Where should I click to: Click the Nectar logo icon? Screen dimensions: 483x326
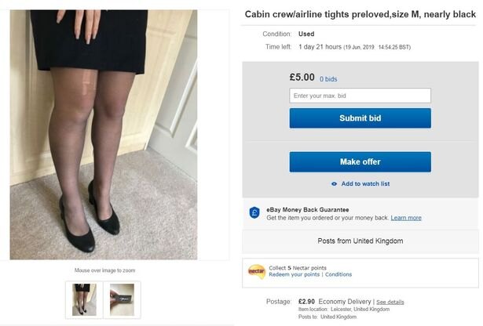pyautogui.click(x=256, y=270)
